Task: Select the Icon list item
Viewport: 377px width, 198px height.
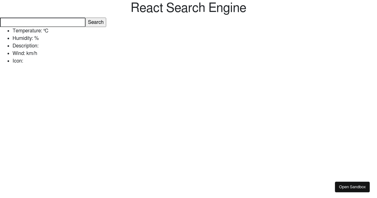Action: click(18, 61)
